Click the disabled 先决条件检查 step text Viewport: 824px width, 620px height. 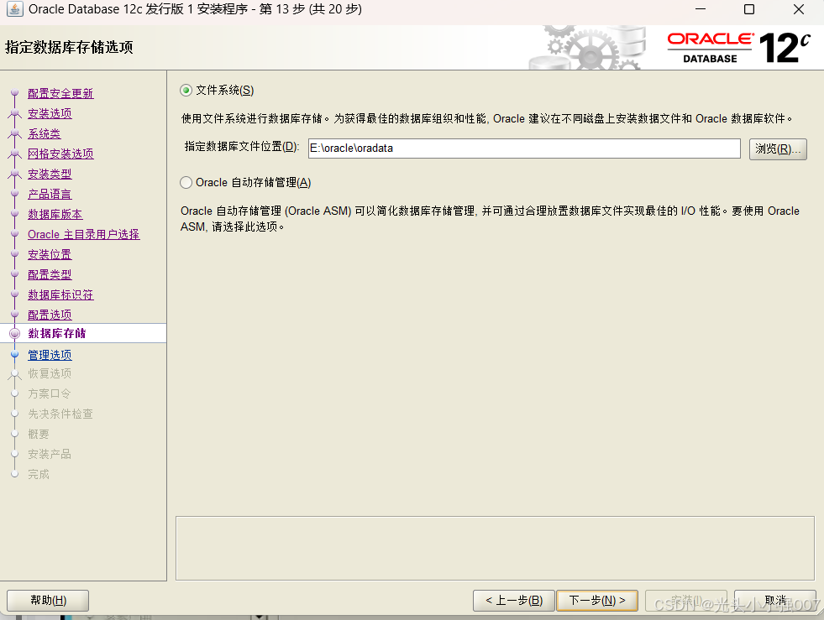pyautogui.click(x=60, y=414)
